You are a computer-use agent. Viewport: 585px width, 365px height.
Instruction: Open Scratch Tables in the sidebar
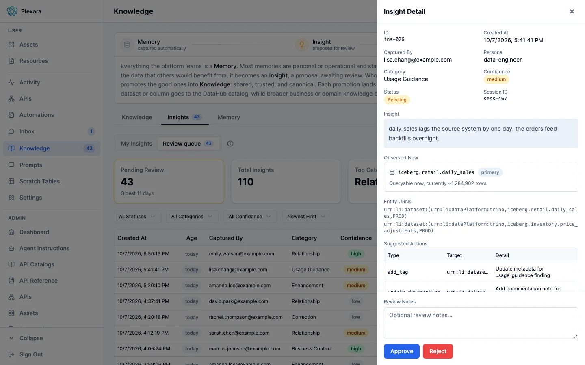click(x=52, y=181)
